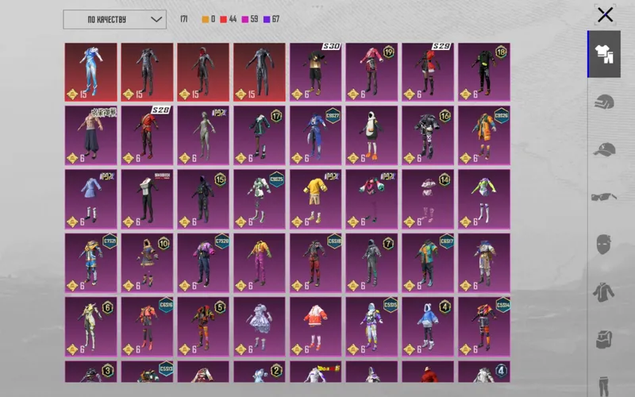This screenshot has width=635, height=397.
Task: Switch to the cap headwear category
Action: pyautogui.click(x=604, y=149)
